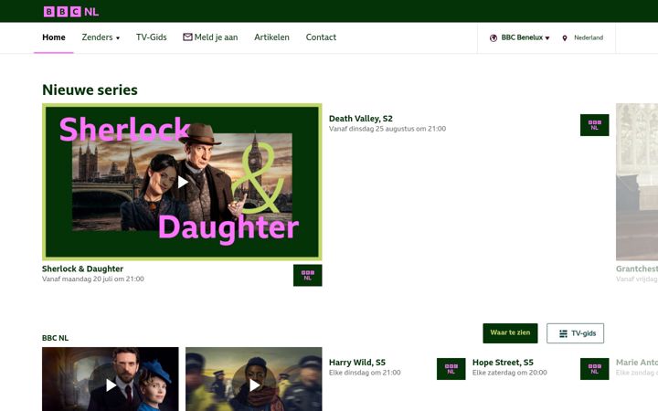Click BBC NL channel badge beside Harry Wild
658x411 pixels.
click(451, 369)
